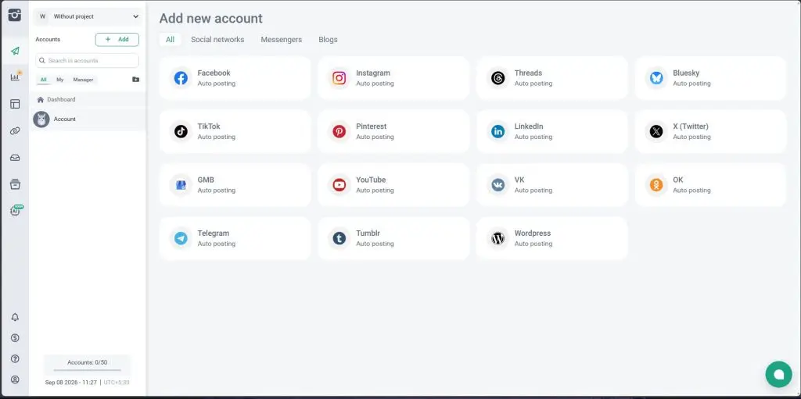This screenshot has height=399, width=801.
Task: Open the analytics chart icon in sidebar
Action: 16,77
